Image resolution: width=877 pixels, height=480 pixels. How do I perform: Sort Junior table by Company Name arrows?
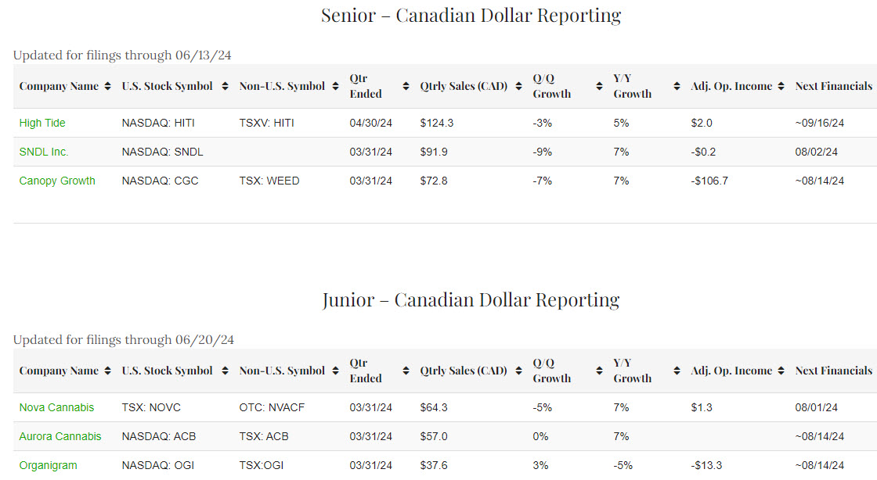[106, 371]
